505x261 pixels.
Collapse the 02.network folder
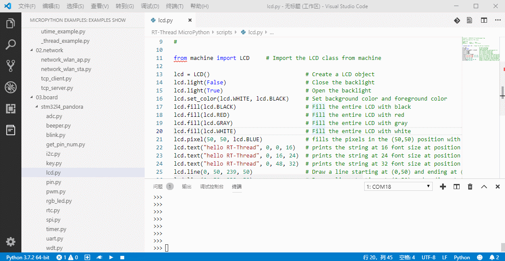click(32, 50)
